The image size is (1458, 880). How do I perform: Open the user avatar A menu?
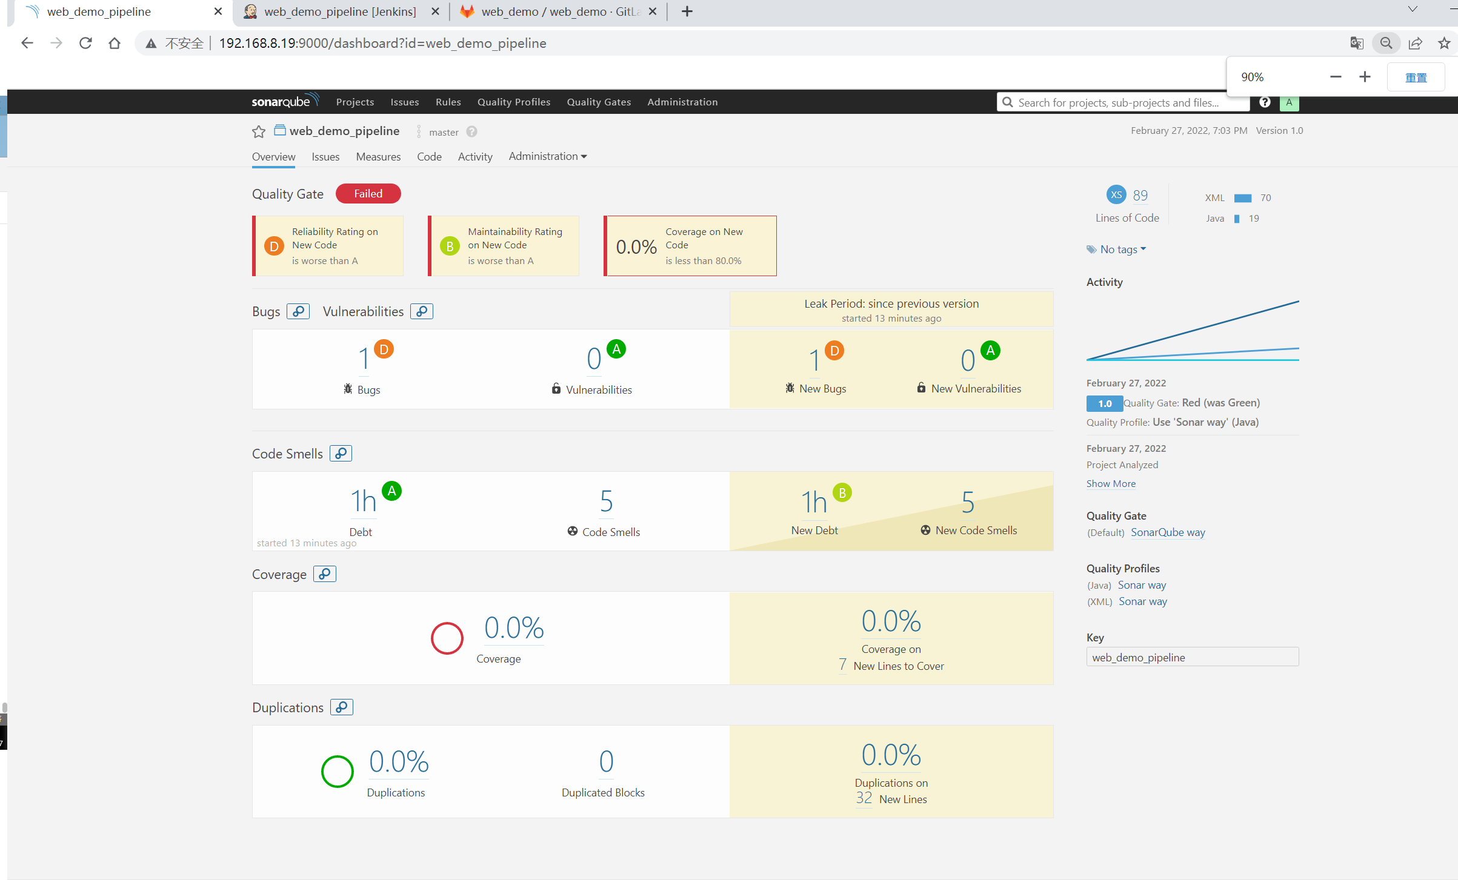(x=1289, y=102)
